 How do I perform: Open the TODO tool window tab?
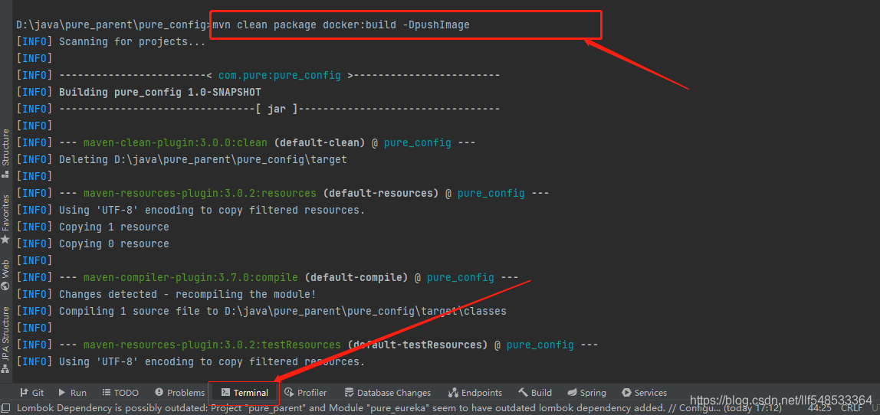tap(120, 393)
